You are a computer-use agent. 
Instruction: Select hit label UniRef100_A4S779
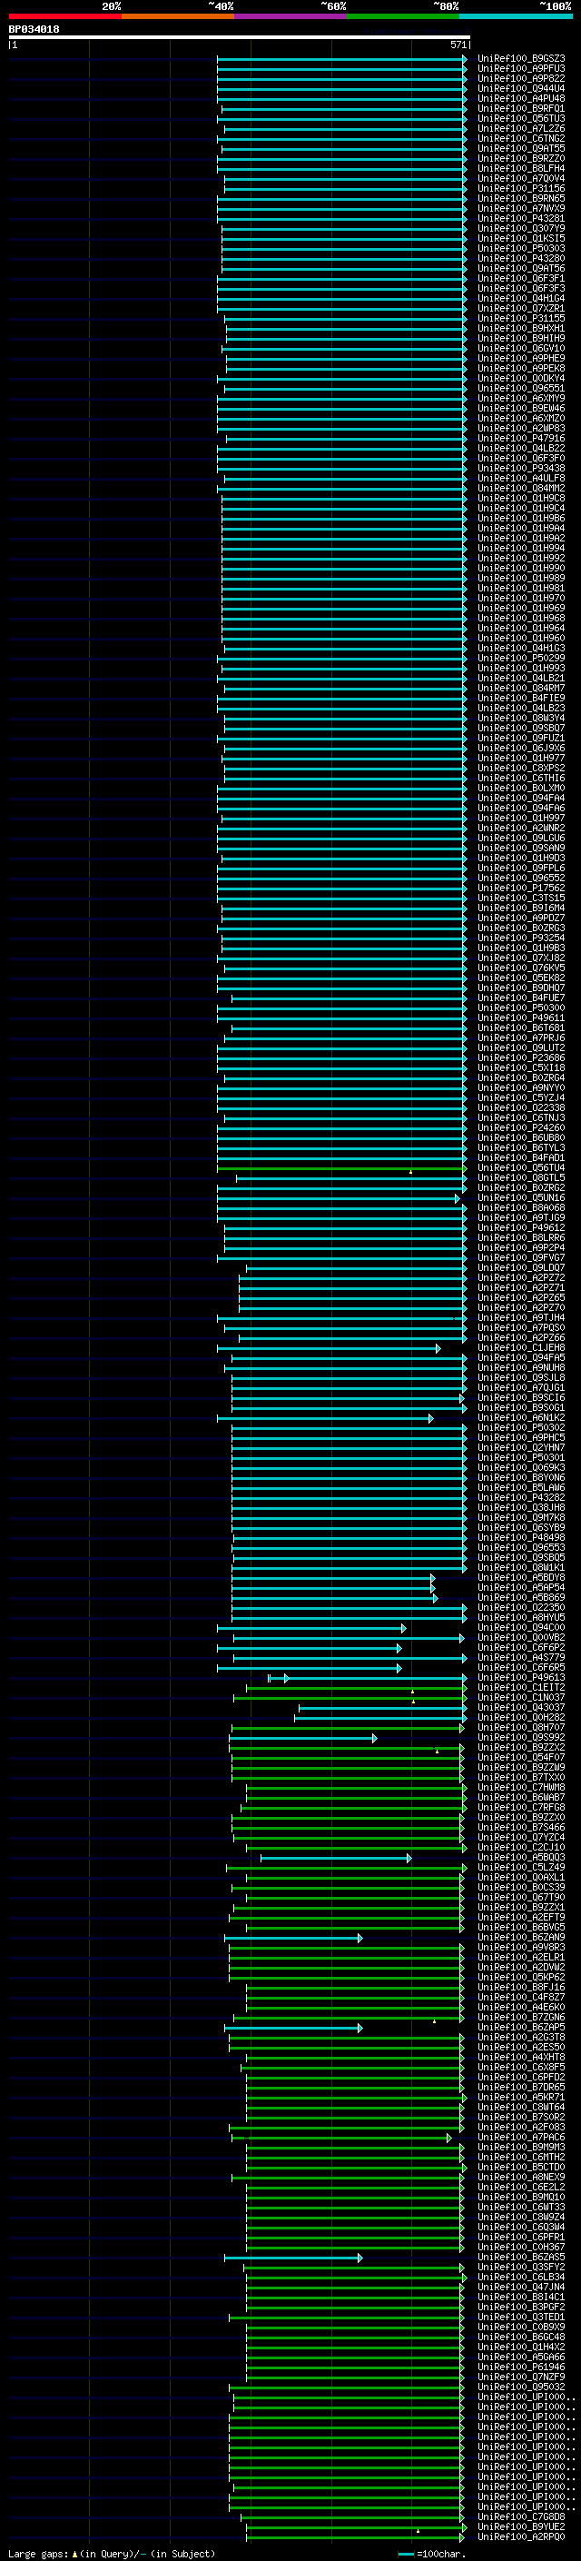[x=521, y=1657]
